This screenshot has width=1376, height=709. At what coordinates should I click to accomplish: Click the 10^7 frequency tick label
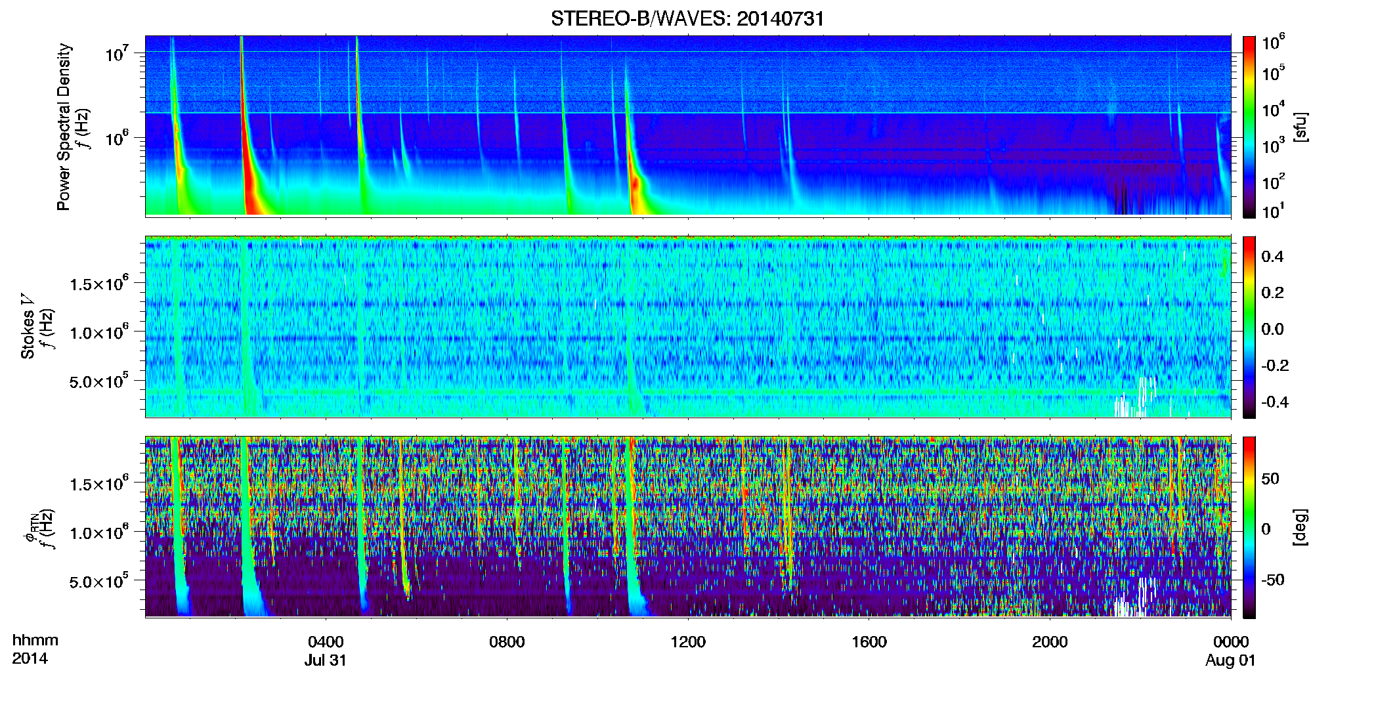tap(116, 53)
